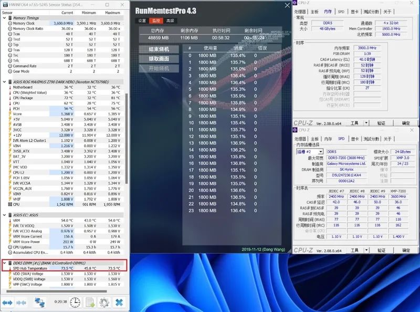Click the DDR5-7200 (3600 MHz) bandwidth field
This screenshot has height=312, width=420.
(x=346, y=158)
